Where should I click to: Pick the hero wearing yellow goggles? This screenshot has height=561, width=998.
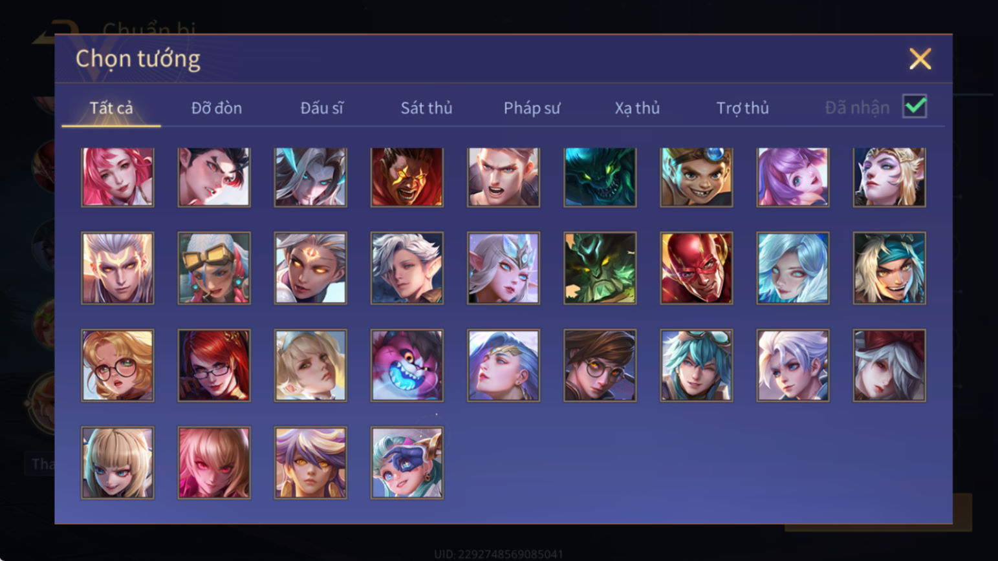[x=214, y=268]
